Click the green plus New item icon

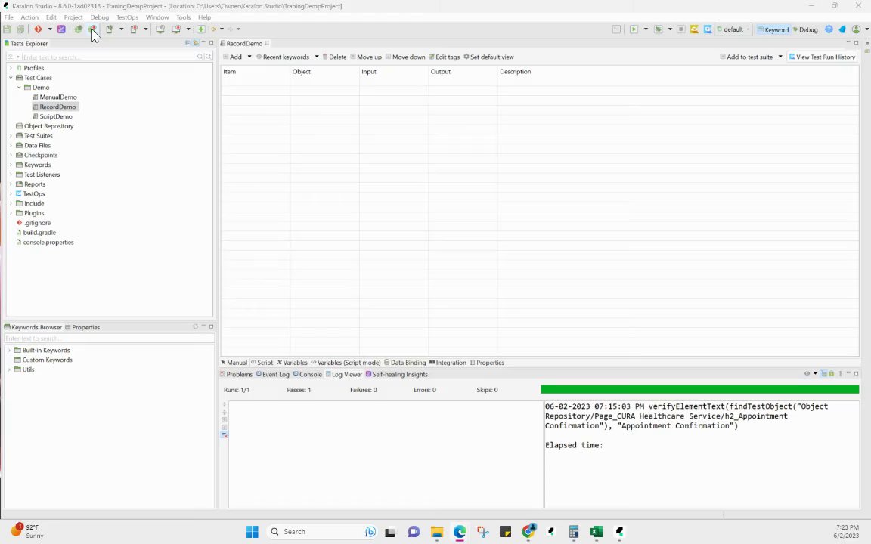pos(201,29)
